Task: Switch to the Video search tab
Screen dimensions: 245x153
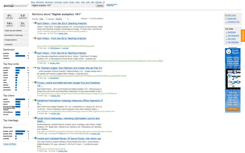Action: (83, 2)
